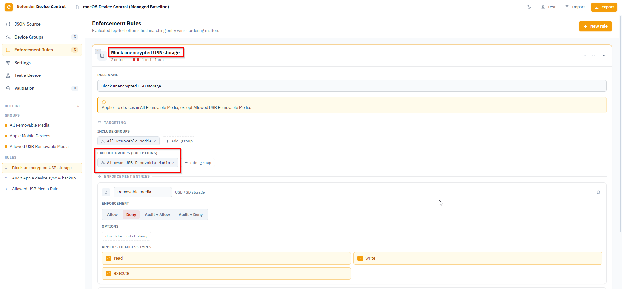Click into the Rule Name input field

[352, 86]
